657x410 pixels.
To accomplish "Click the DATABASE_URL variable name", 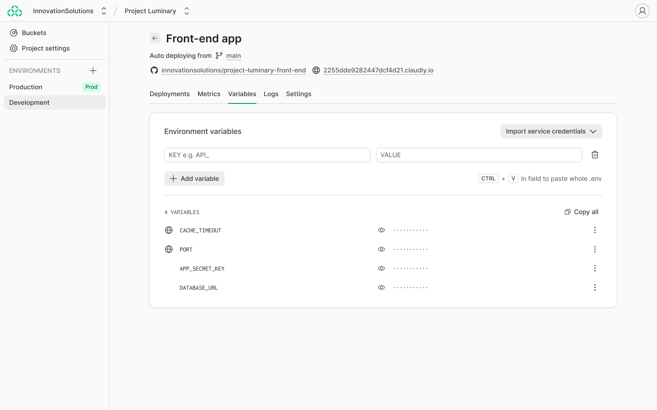I will click(199, 288).
